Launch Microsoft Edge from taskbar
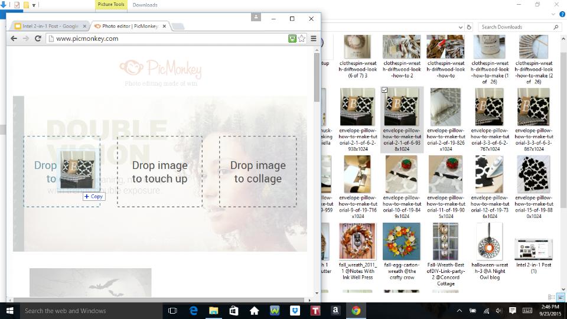 (x=194, y=311)
